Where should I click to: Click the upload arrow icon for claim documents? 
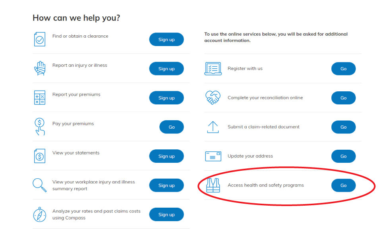213,127
